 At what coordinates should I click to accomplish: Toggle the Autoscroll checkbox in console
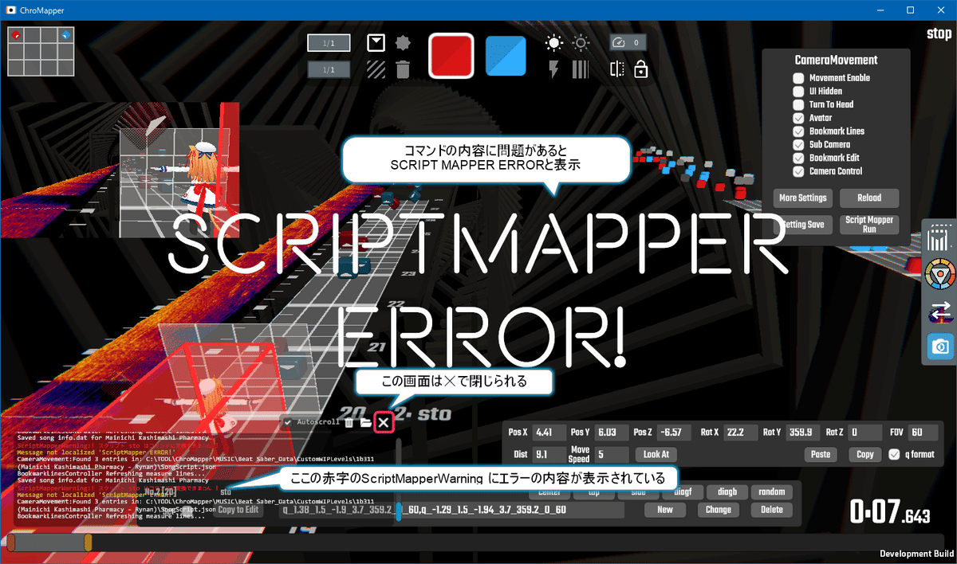coord(288,421)
